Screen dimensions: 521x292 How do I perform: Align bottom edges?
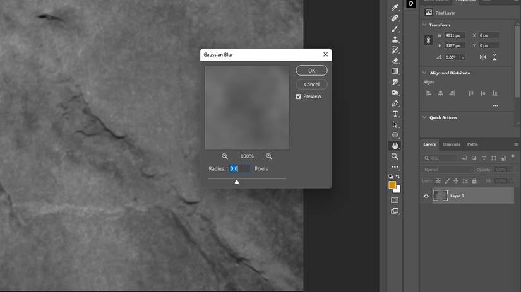(x=494, y=93)
